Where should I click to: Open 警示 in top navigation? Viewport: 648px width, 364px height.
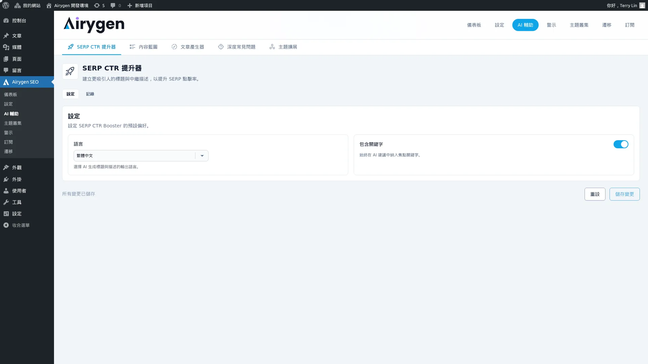[x=551, y=25]
